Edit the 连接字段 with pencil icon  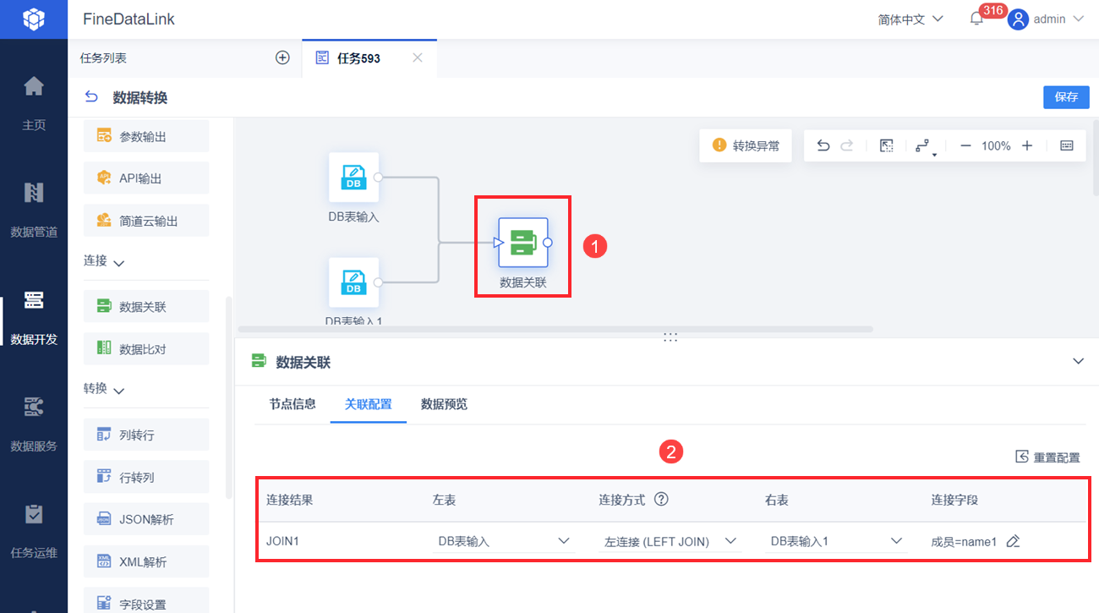click(1013, 541)
